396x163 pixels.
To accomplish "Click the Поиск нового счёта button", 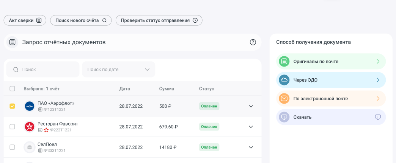I will pos(81,20).
